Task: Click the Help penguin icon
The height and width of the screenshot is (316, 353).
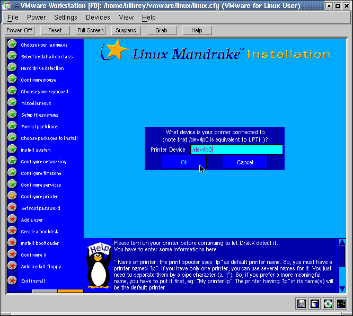Action: (99, 265)
